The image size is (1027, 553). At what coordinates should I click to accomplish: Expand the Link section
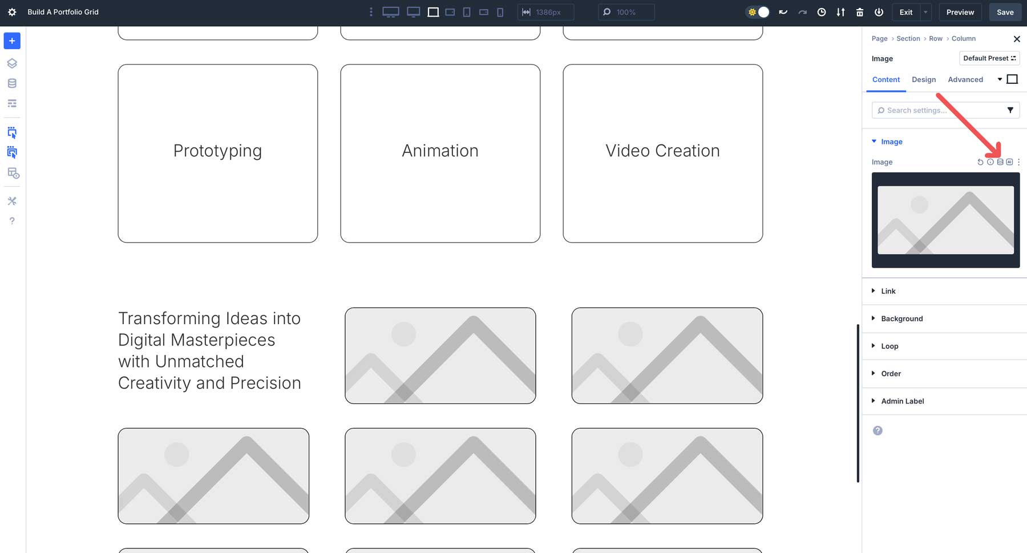(x=888, y=291)
